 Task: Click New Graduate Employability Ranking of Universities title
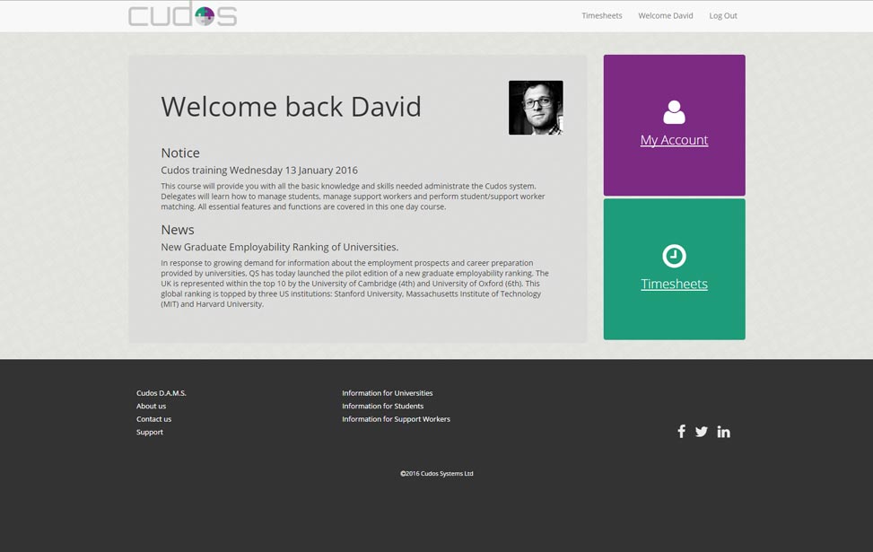280,248
